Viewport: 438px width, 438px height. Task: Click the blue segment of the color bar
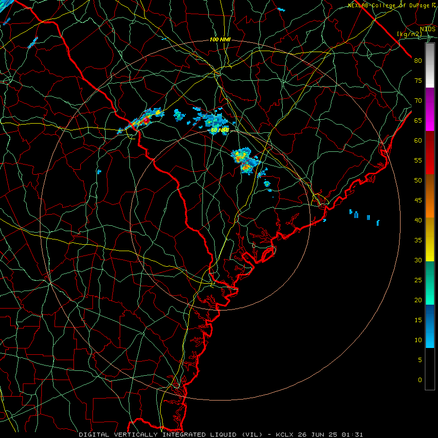point(430,326)
